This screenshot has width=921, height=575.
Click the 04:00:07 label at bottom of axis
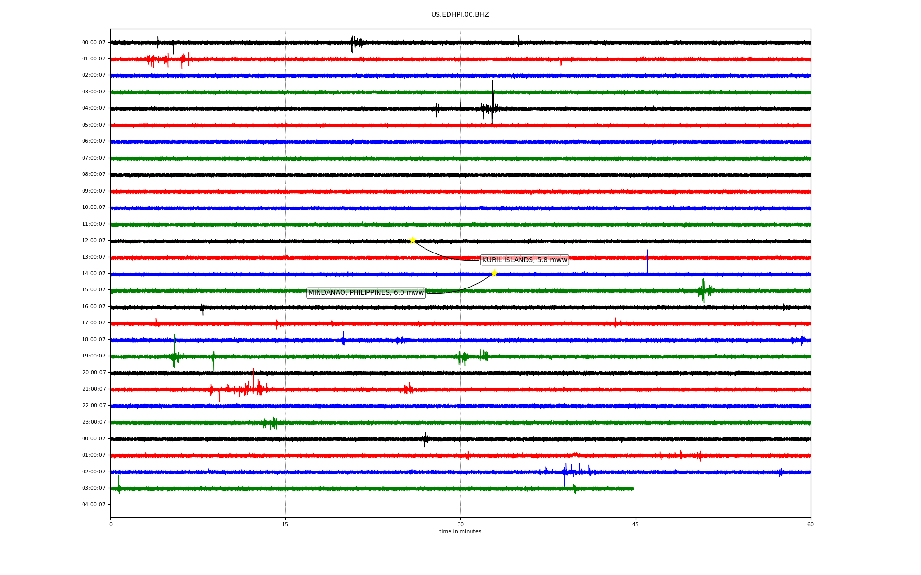(94, 505)
